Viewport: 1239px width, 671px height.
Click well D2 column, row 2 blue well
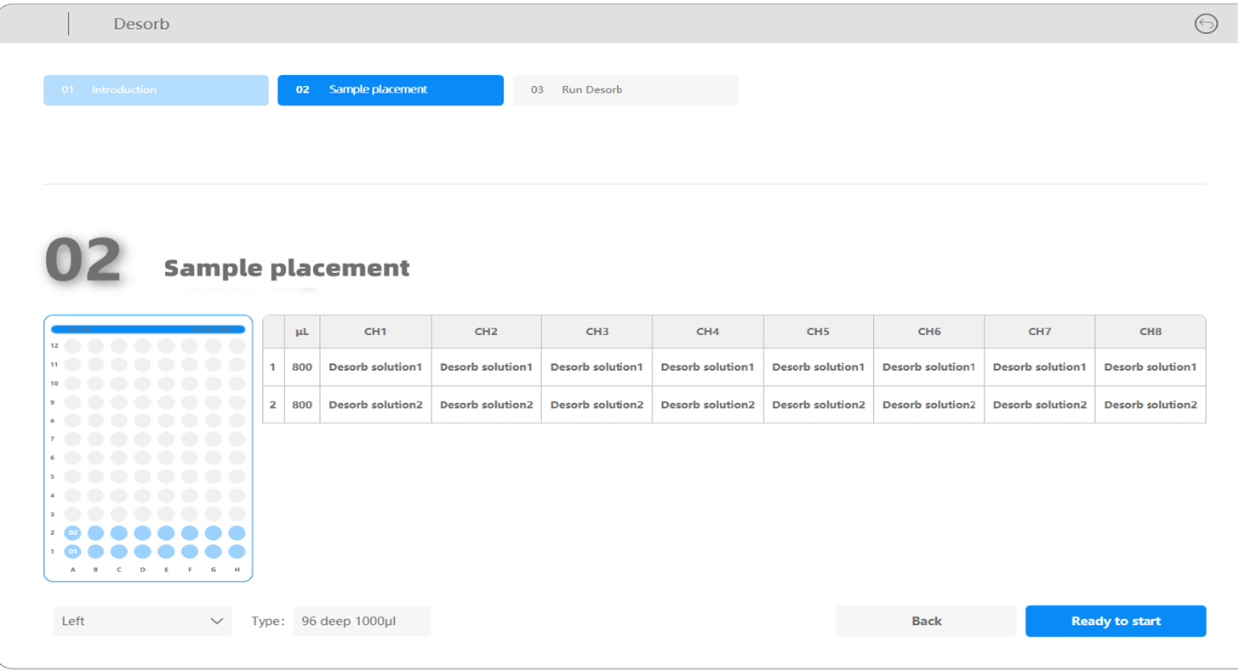click(142, 533)
